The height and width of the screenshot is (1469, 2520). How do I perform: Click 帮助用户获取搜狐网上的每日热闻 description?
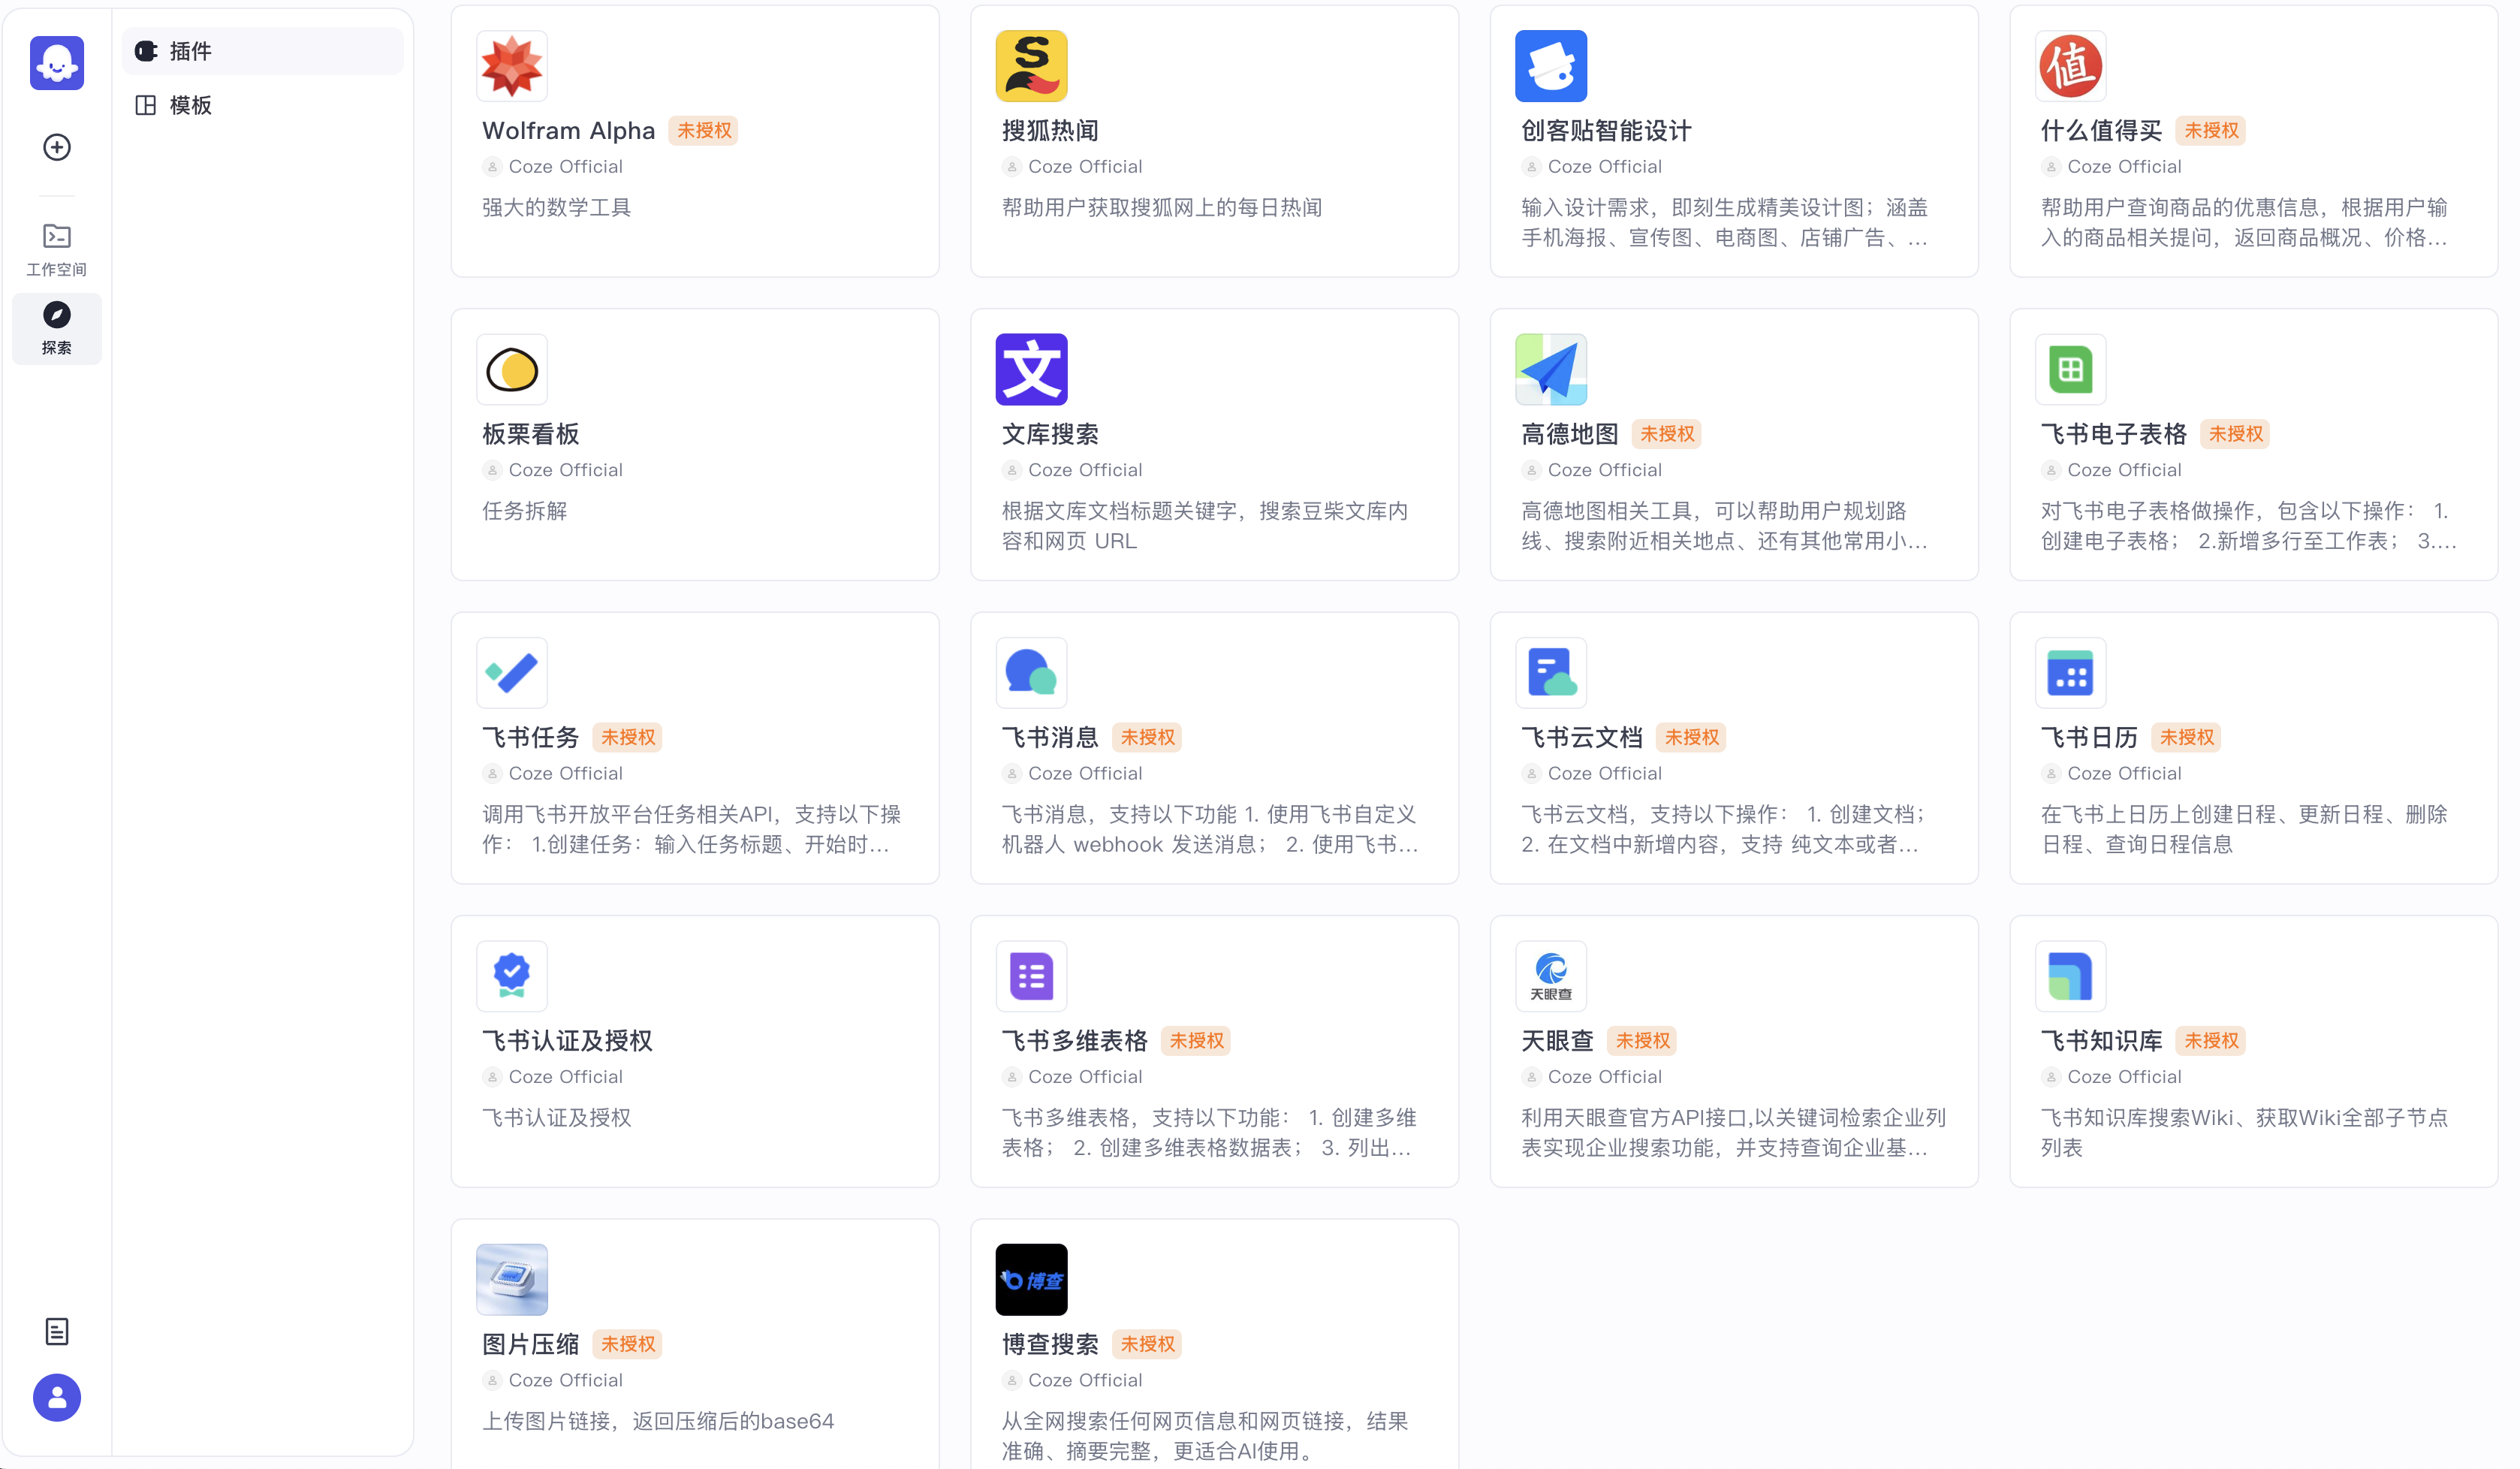[x=1162, y=208]
